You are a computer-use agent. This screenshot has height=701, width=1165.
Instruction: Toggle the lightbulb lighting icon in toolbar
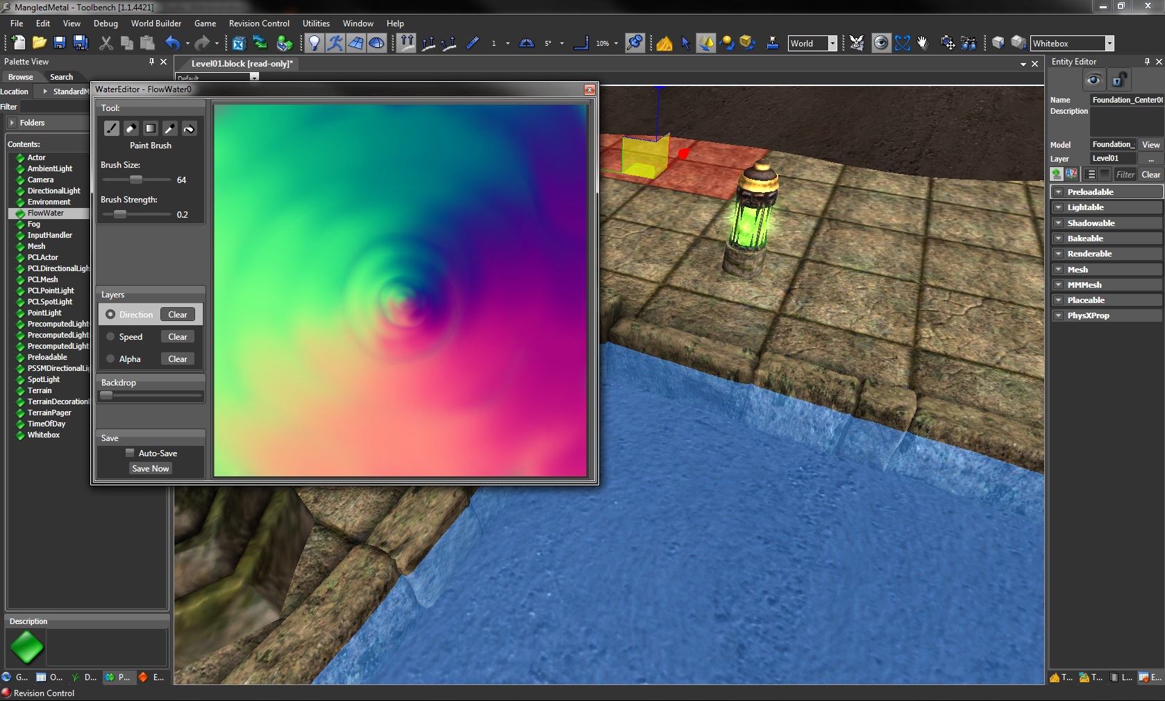[x=314, y=43]
